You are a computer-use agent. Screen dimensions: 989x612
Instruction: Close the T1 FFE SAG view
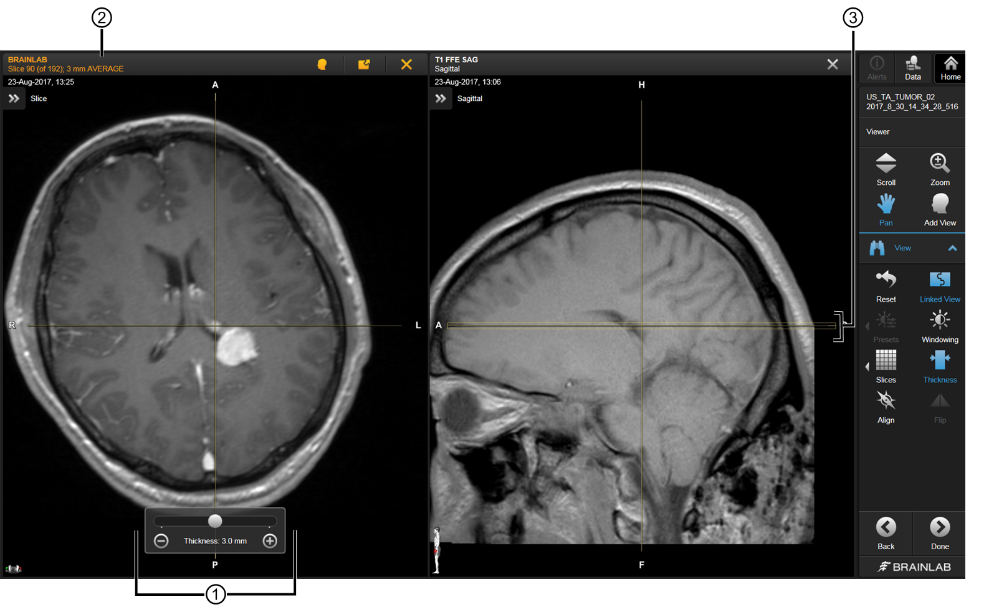(x=833, y=64)
